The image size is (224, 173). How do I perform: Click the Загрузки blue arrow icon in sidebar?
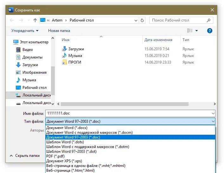(18, 65)
